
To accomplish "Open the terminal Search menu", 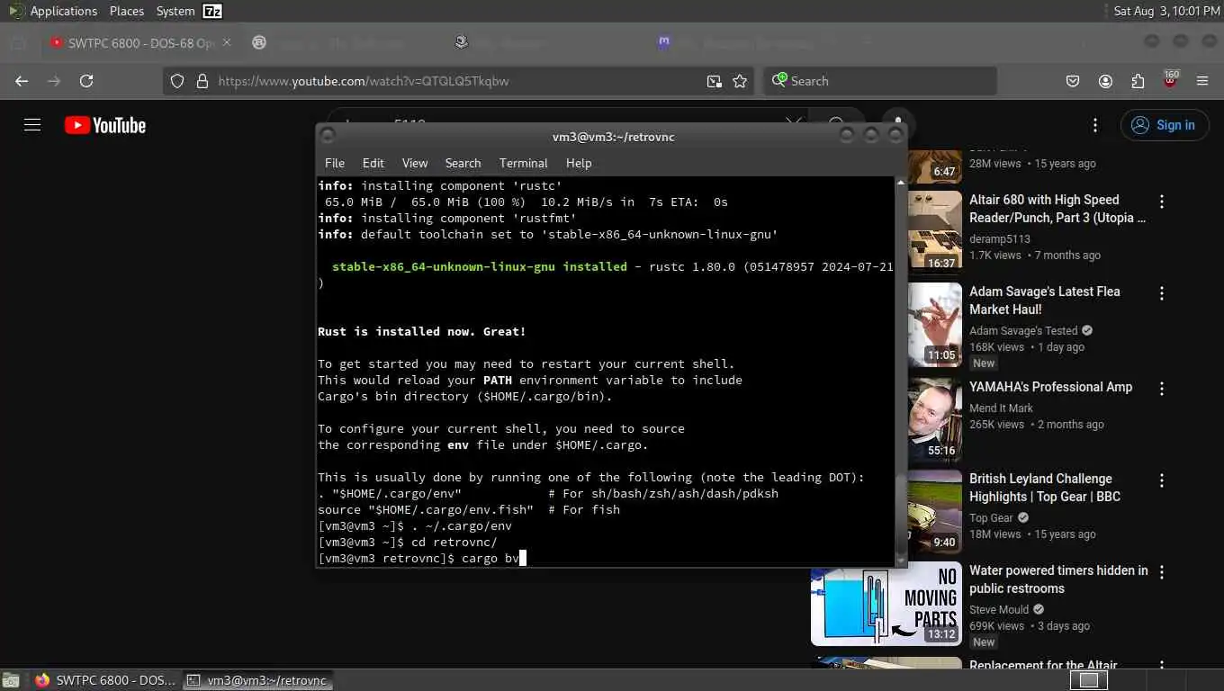I will pyautogui.click(x=463, y=163).
